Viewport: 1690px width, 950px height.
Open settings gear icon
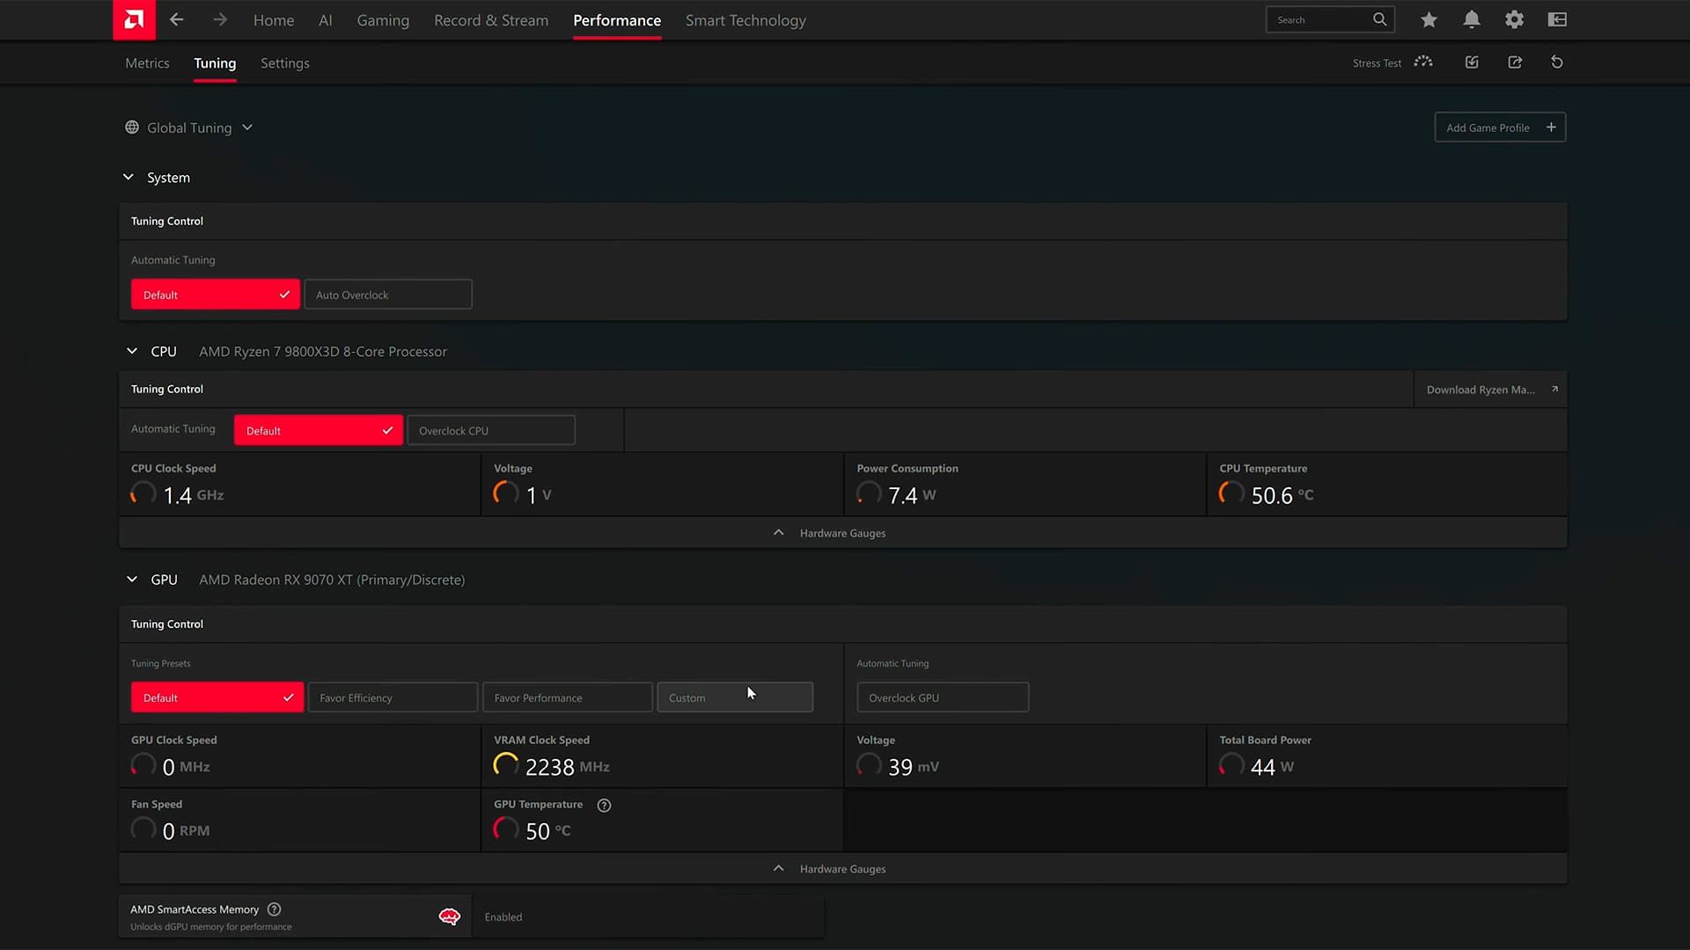pyautogui.click(x=1514, y=19)
